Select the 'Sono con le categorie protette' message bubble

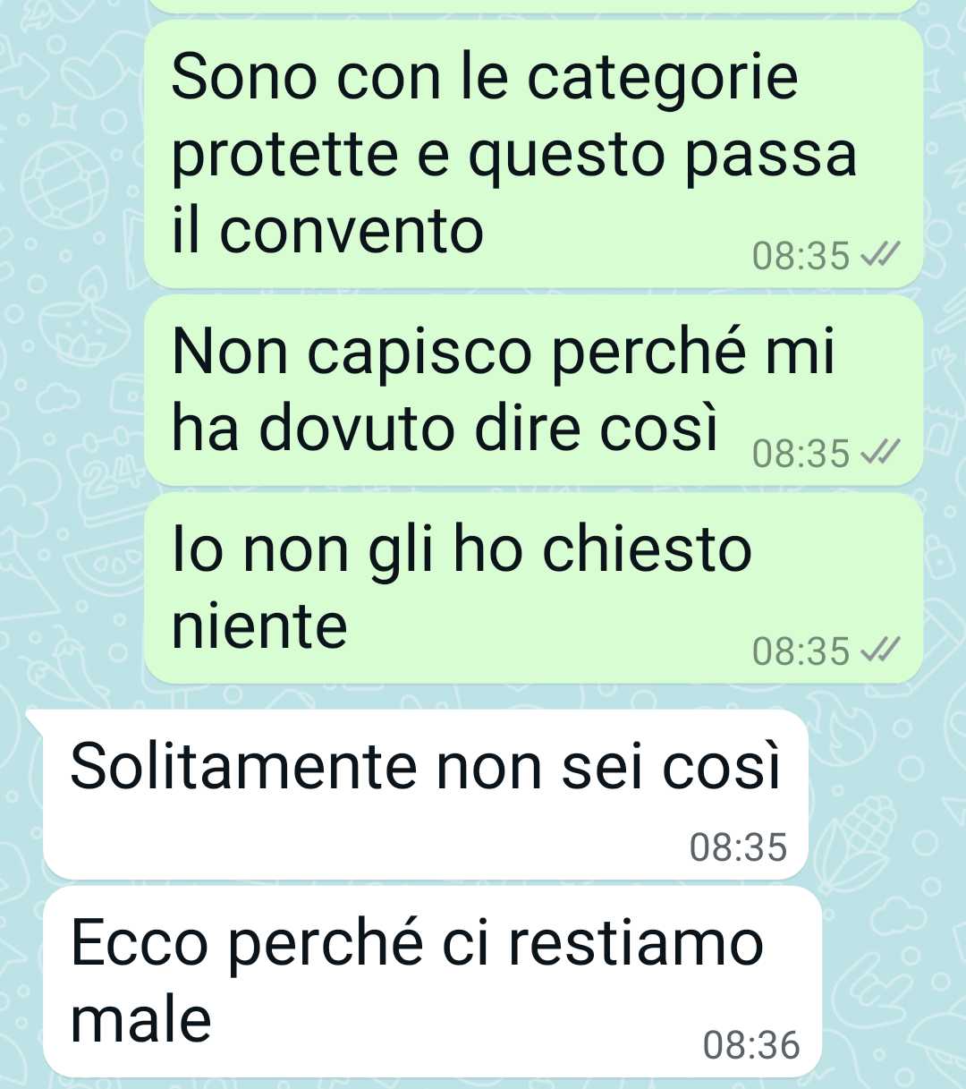tap(534, 154)
